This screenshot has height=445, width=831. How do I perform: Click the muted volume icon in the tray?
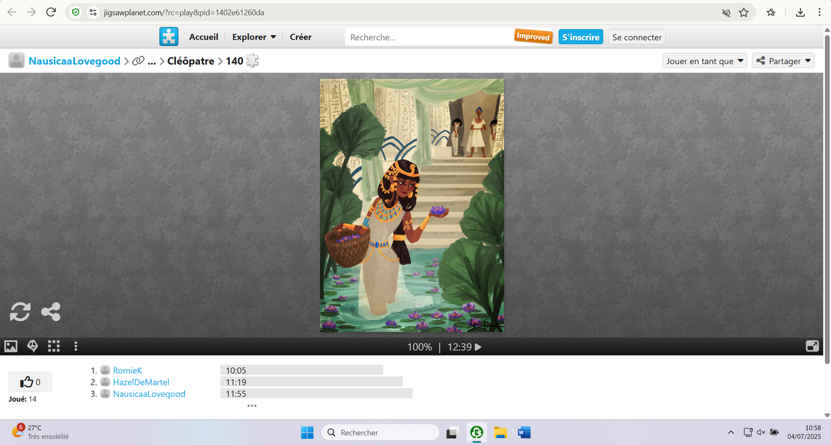[761, 433]
